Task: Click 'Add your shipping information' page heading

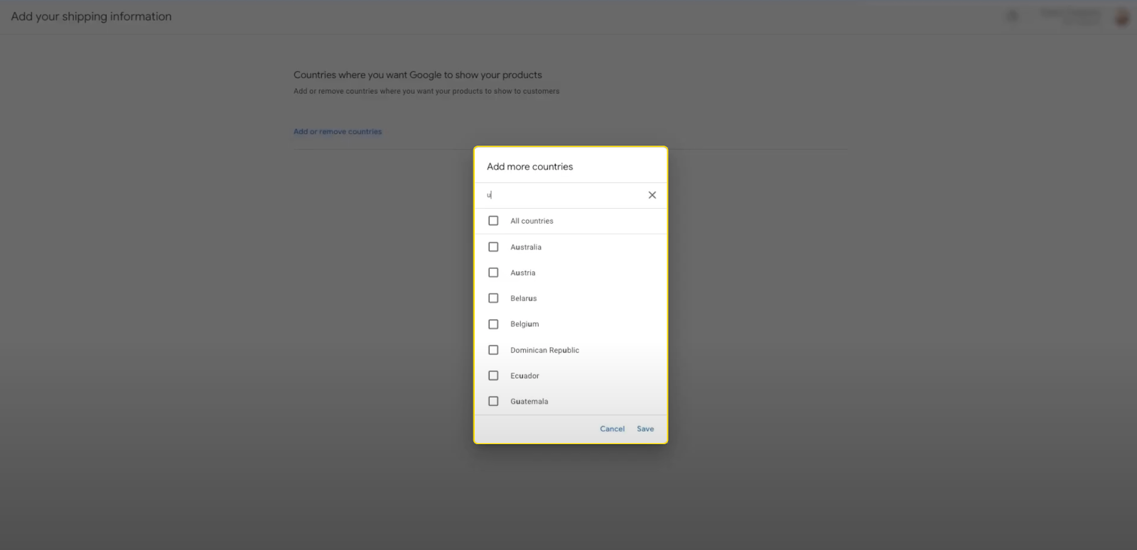Action: pyautogui.click(x=91, y=16)
